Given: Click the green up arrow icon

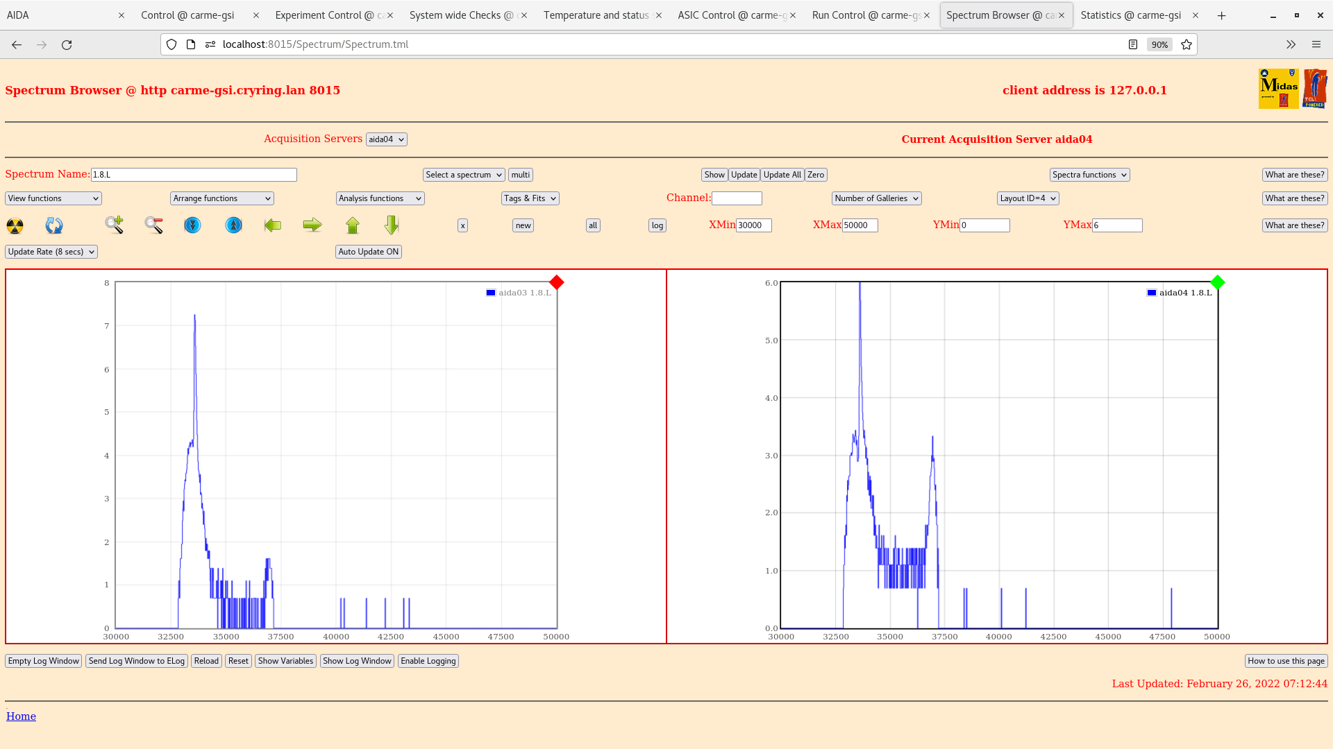Looking at the screenshot, I should tap(353, 225).
